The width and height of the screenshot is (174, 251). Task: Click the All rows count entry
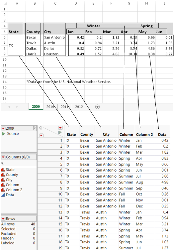point(18,224)
